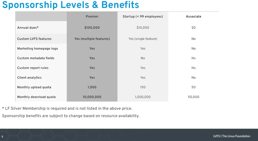This screenshot has width=258, height=141.
Task: Click the Client analytics row label
Action: (x=29, y=78)
